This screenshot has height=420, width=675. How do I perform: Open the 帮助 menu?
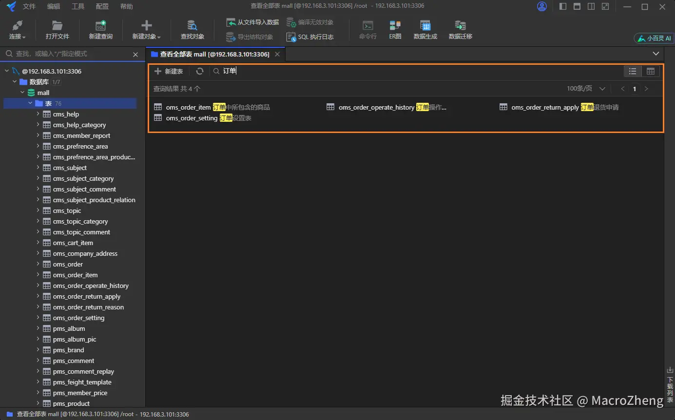pos(127,6)
